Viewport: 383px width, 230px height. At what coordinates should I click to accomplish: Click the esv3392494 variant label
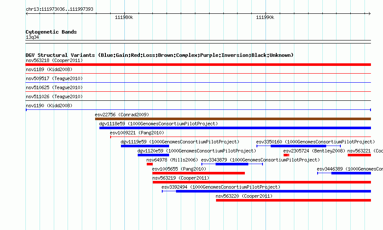click(x=221, y=187)
